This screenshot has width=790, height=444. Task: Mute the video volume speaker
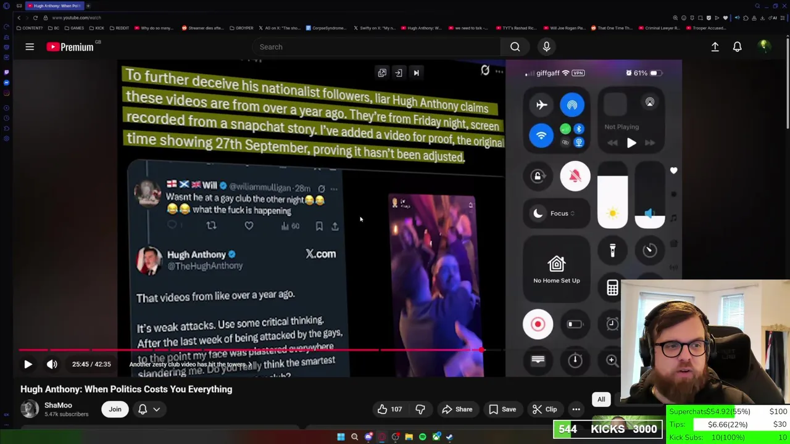pos(52,364)
